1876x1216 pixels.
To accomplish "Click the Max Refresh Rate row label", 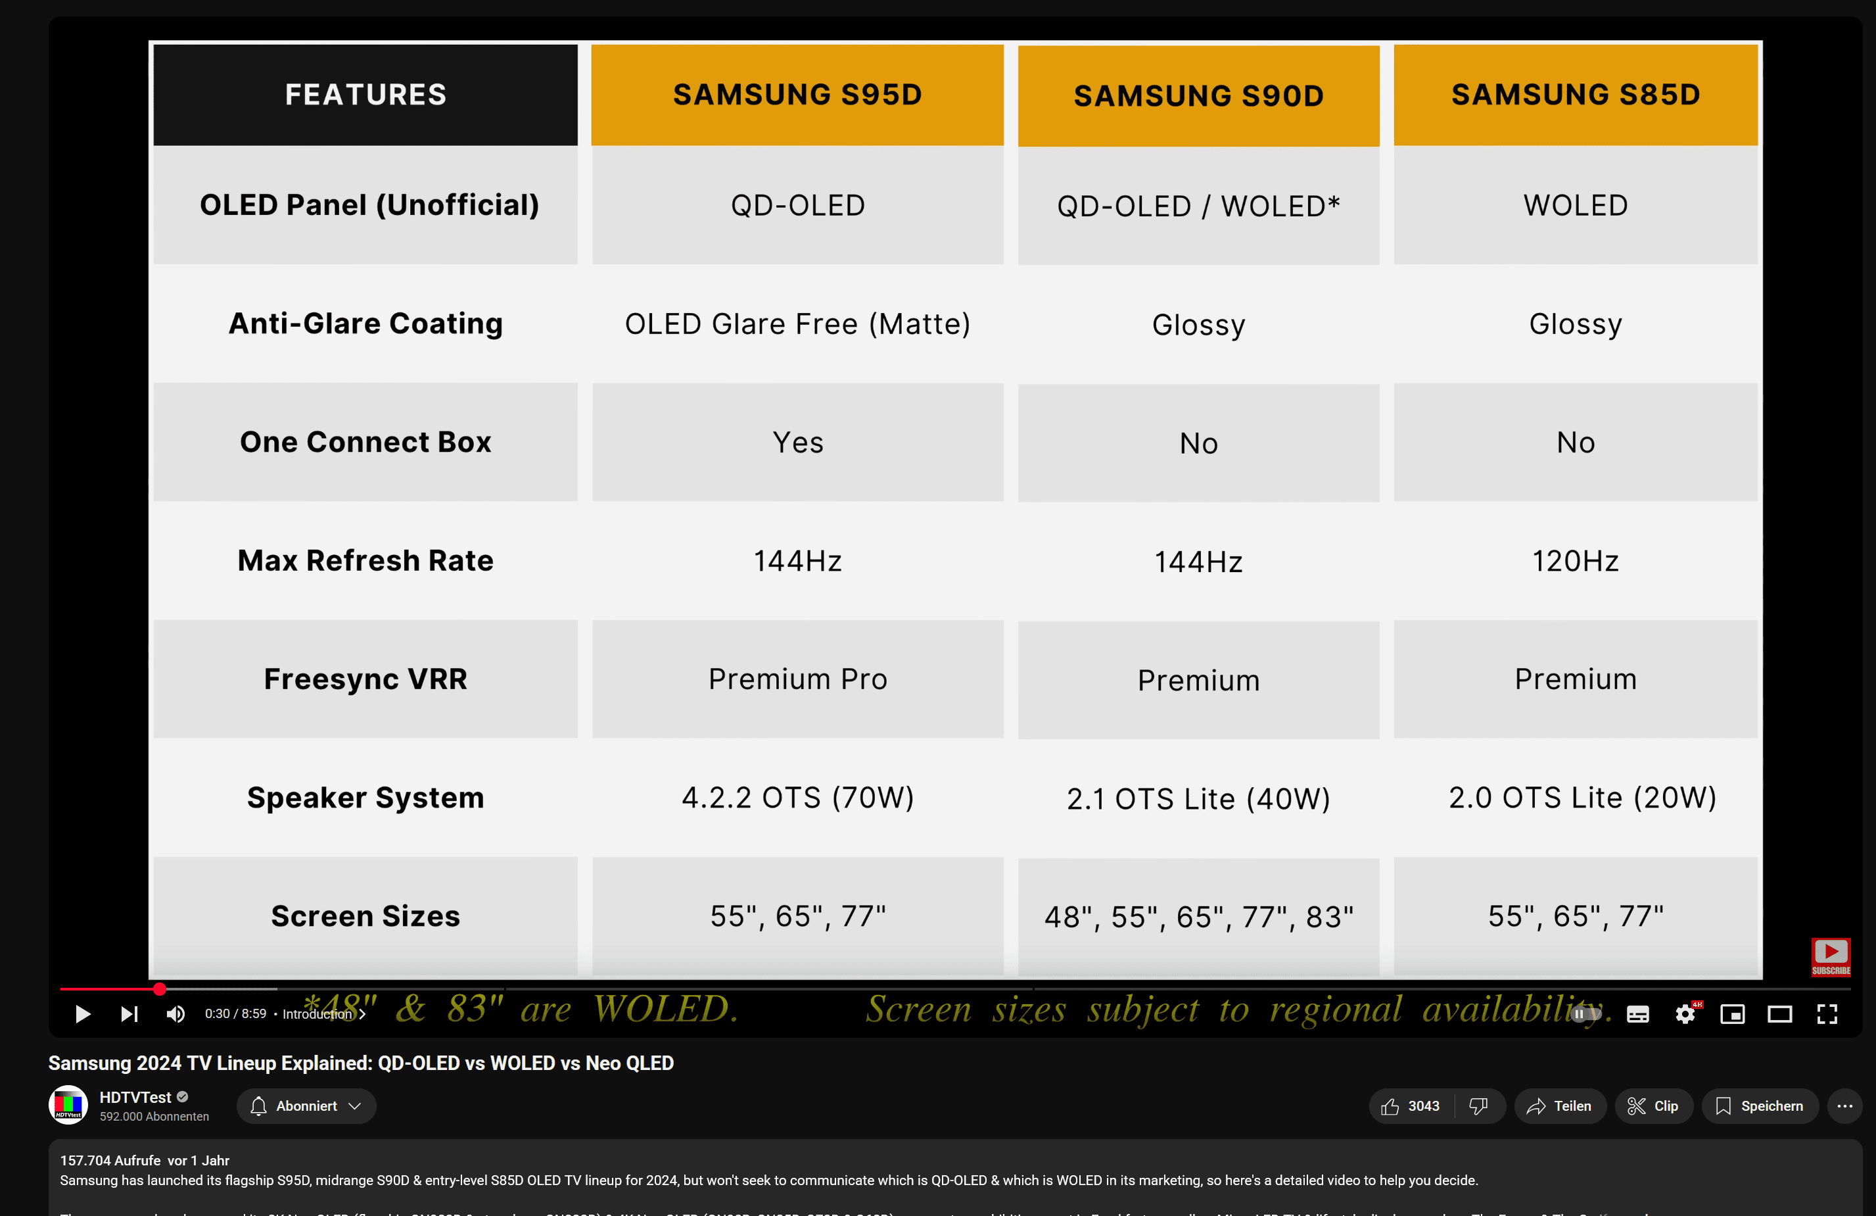I will coord(365,561).
